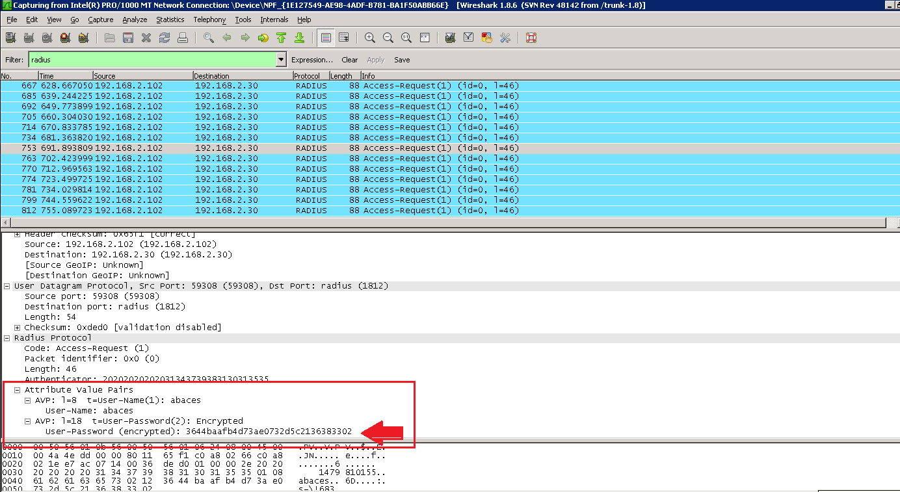The height and width of the screenshot is (492, 900).
Task: Click the Expression builder button
Action: 312,59
